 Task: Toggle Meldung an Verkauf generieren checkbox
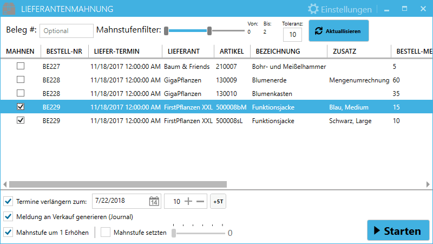[8, 217]
